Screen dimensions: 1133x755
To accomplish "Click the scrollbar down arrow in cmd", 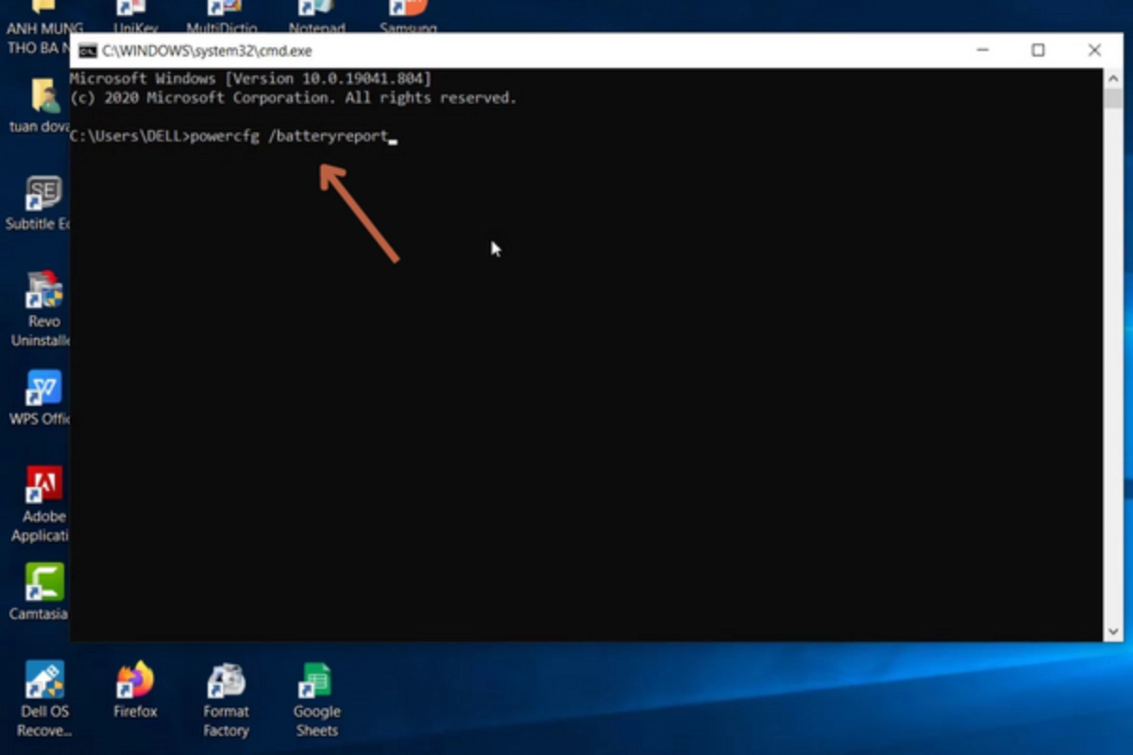I will click(x=1110, y=631).
